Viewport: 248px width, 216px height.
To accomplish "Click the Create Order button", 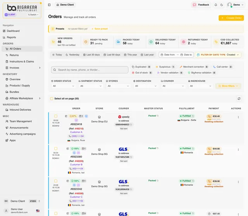I will [231, 18].
